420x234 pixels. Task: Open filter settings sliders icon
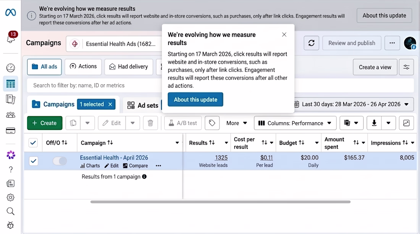point(406,67)
